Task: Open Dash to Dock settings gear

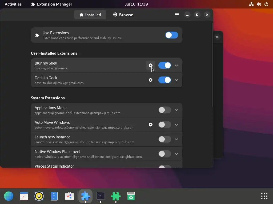Action: 151,80
